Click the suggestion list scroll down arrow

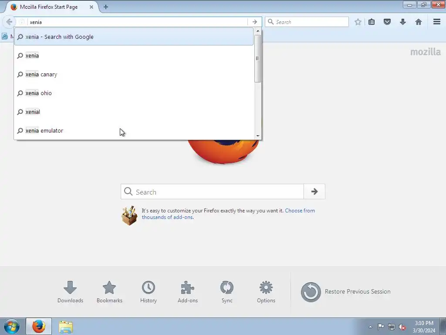point(258,136)
